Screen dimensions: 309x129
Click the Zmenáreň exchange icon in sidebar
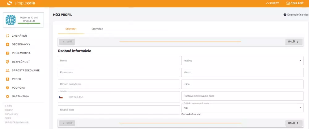(x=7, y=36)
